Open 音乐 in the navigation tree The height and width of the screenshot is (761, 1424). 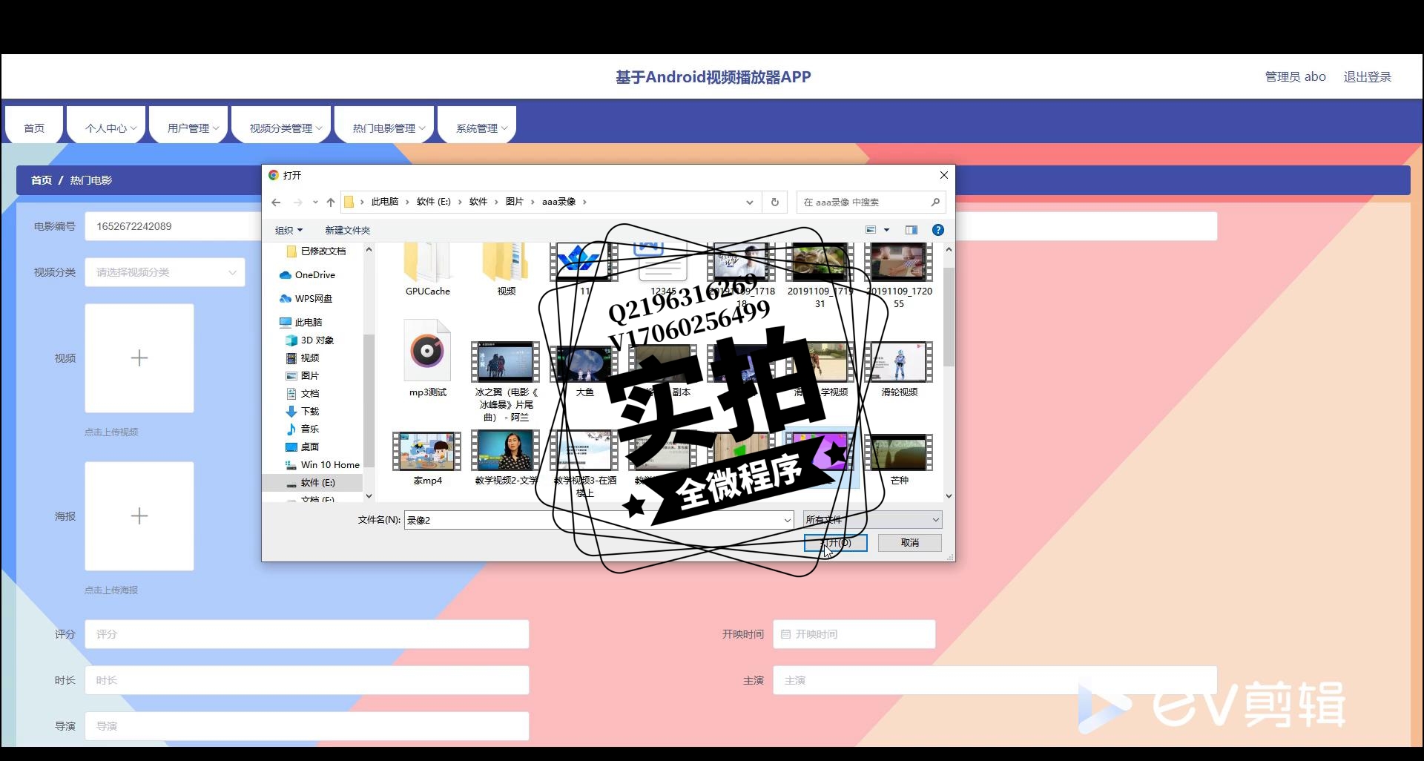pyautogui.click(x=303, y=429)
